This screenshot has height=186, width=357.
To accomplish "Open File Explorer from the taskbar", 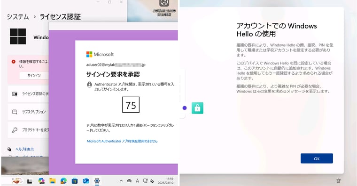I will pyautogui.click(x=52, y=181).
